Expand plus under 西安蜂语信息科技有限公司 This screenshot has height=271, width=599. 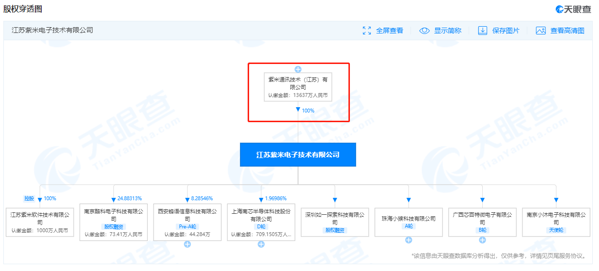coord(188,244)
